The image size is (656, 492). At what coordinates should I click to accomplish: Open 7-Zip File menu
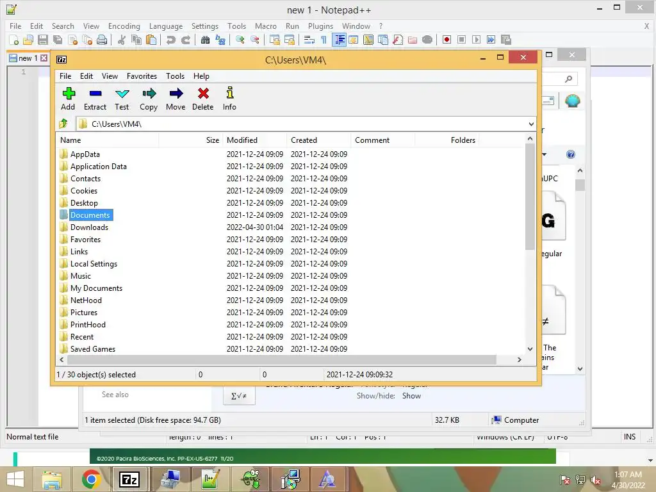(x=65, y=76)
